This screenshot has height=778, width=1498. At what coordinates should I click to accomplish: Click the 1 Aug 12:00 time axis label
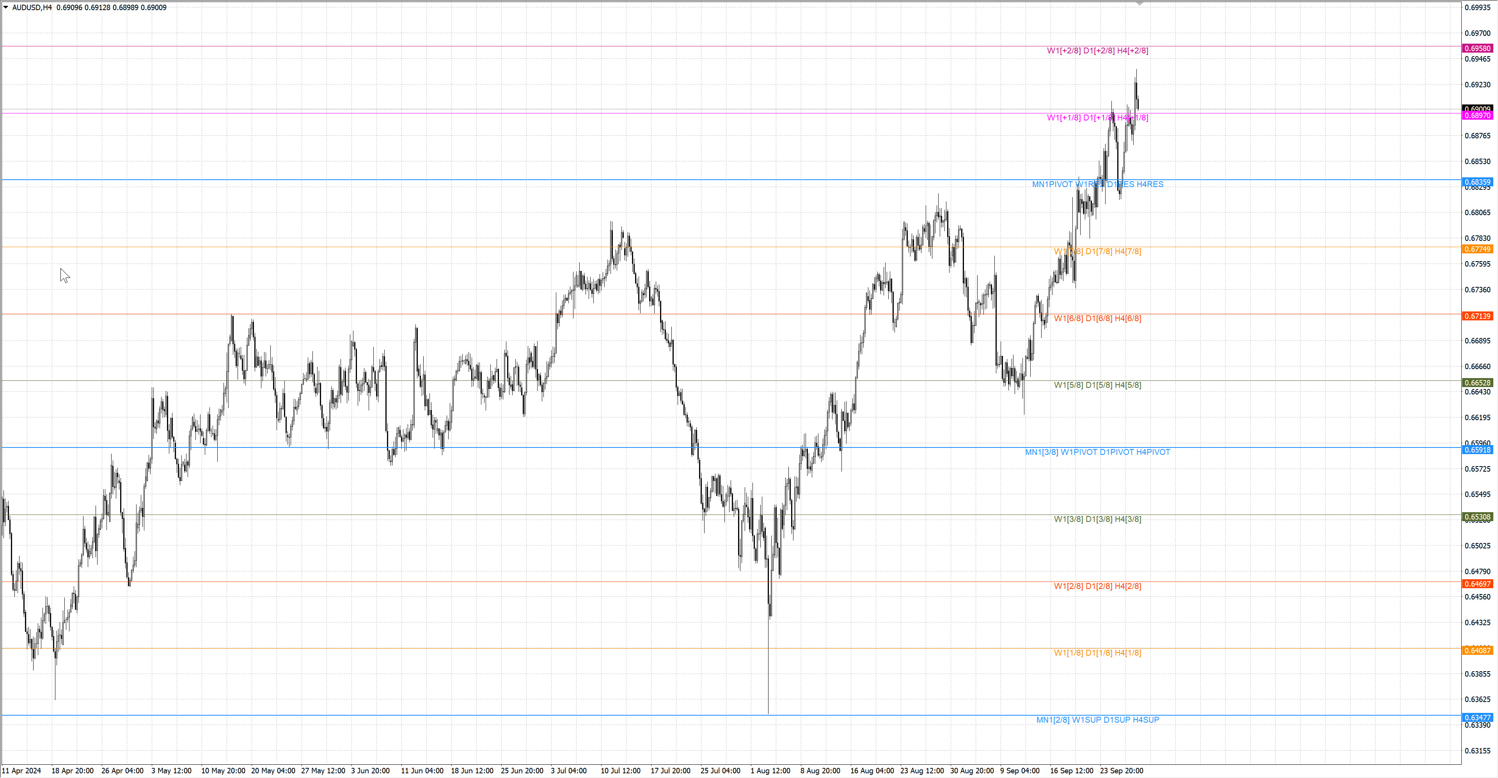[770, 771]
